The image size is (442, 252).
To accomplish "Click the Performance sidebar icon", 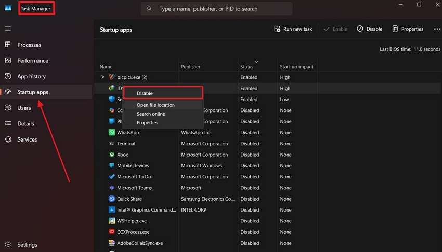I will point(8,60).
